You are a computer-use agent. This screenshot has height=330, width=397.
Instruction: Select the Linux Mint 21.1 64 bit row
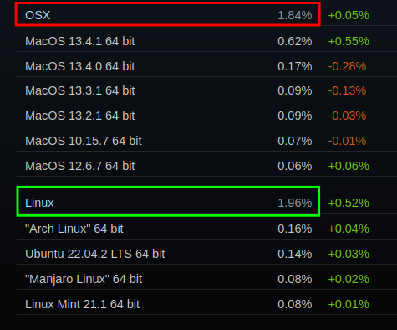point(206,304)
